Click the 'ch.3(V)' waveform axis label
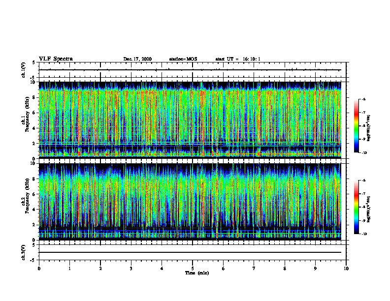The height and width of the screenshot is (301, 390). coord(23,252)
